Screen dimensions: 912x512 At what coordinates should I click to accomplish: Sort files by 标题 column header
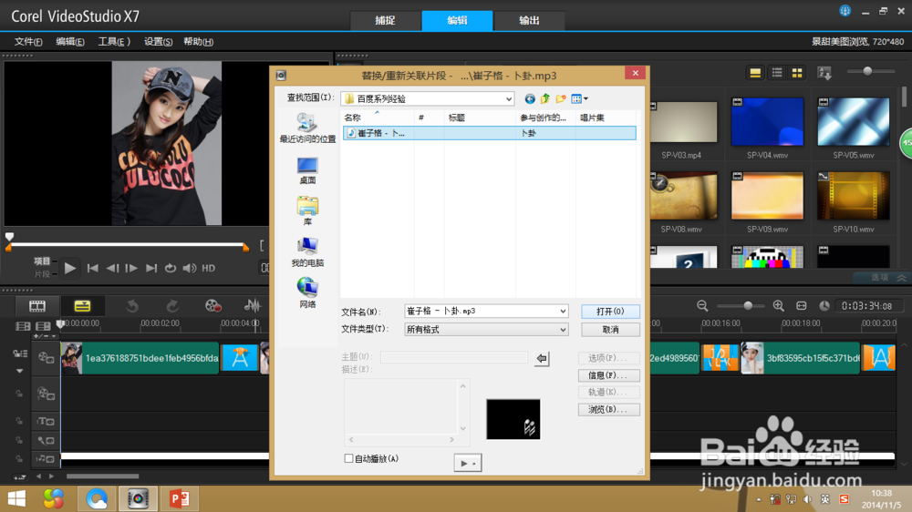[481, 118]
